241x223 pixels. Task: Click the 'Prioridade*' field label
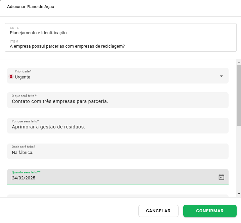23,71
